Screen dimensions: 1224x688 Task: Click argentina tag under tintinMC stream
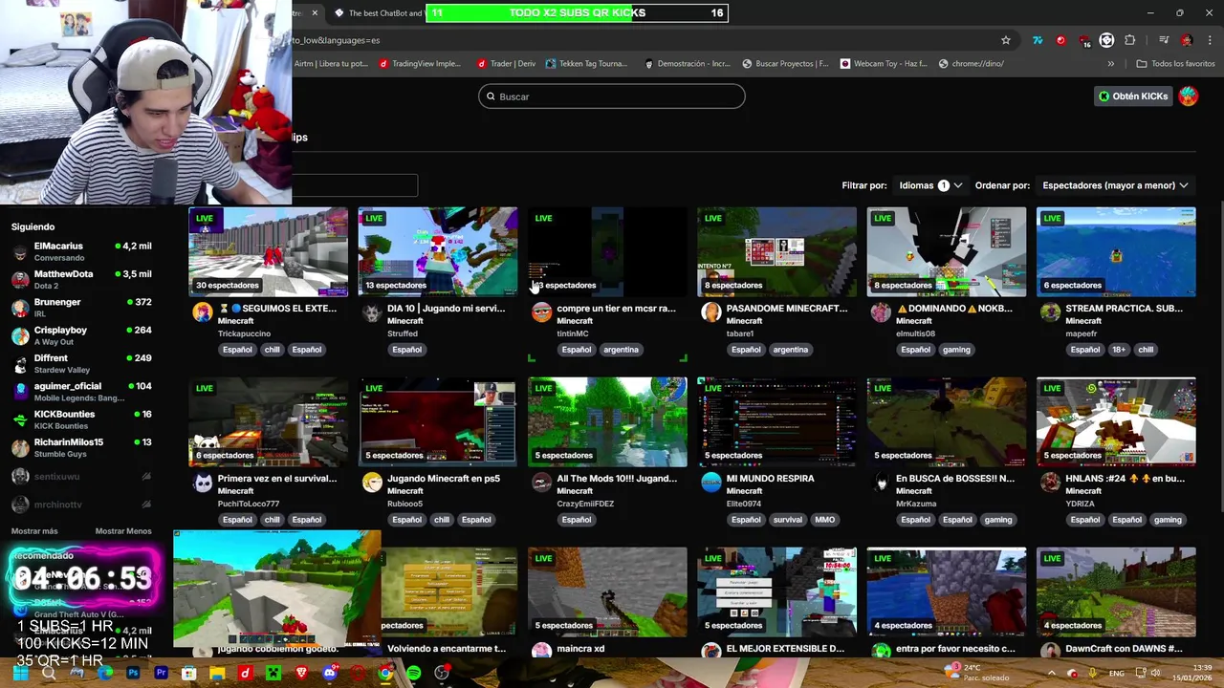point(621,350)
